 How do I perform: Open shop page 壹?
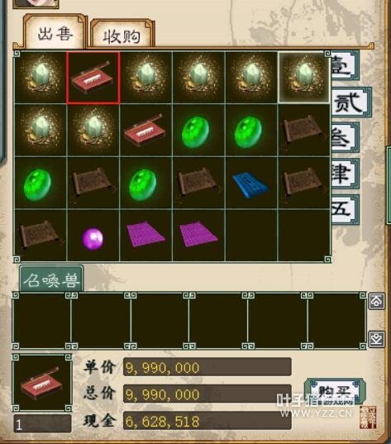[345, 65]
